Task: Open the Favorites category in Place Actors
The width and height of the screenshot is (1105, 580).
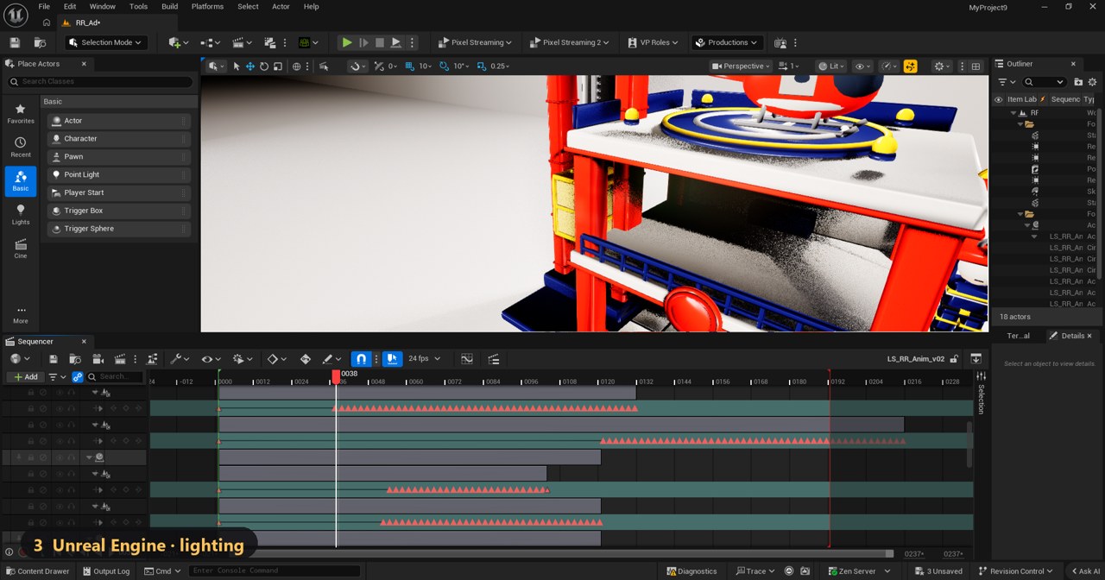Action: (x=21, y=113)
